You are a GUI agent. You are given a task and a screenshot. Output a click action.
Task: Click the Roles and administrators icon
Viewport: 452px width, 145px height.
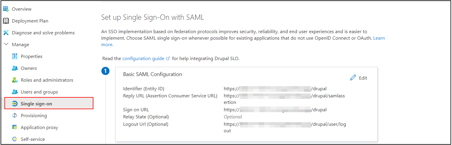coord(15,80)
